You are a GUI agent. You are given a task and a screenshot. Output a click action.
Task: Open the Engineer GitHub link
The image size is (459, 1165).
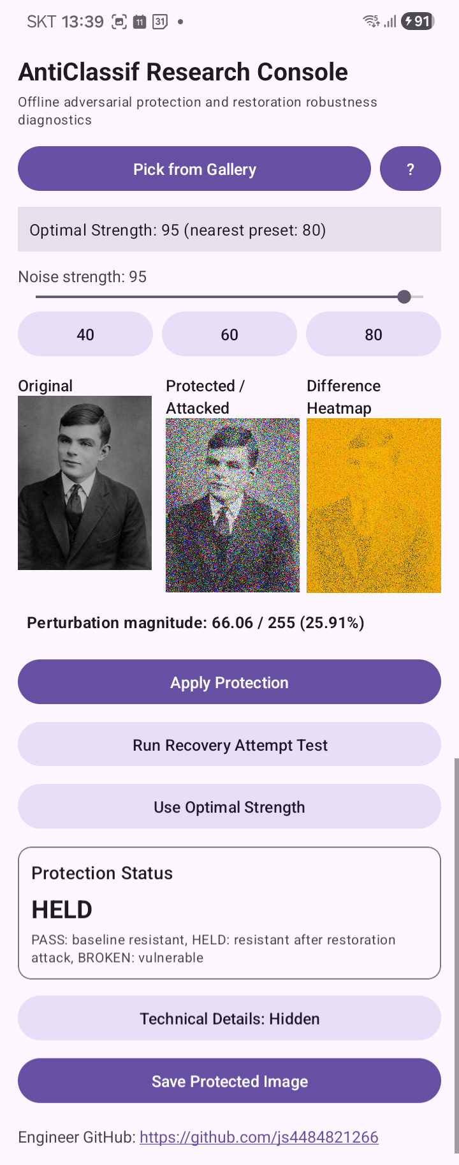(x=259, y=1137)
